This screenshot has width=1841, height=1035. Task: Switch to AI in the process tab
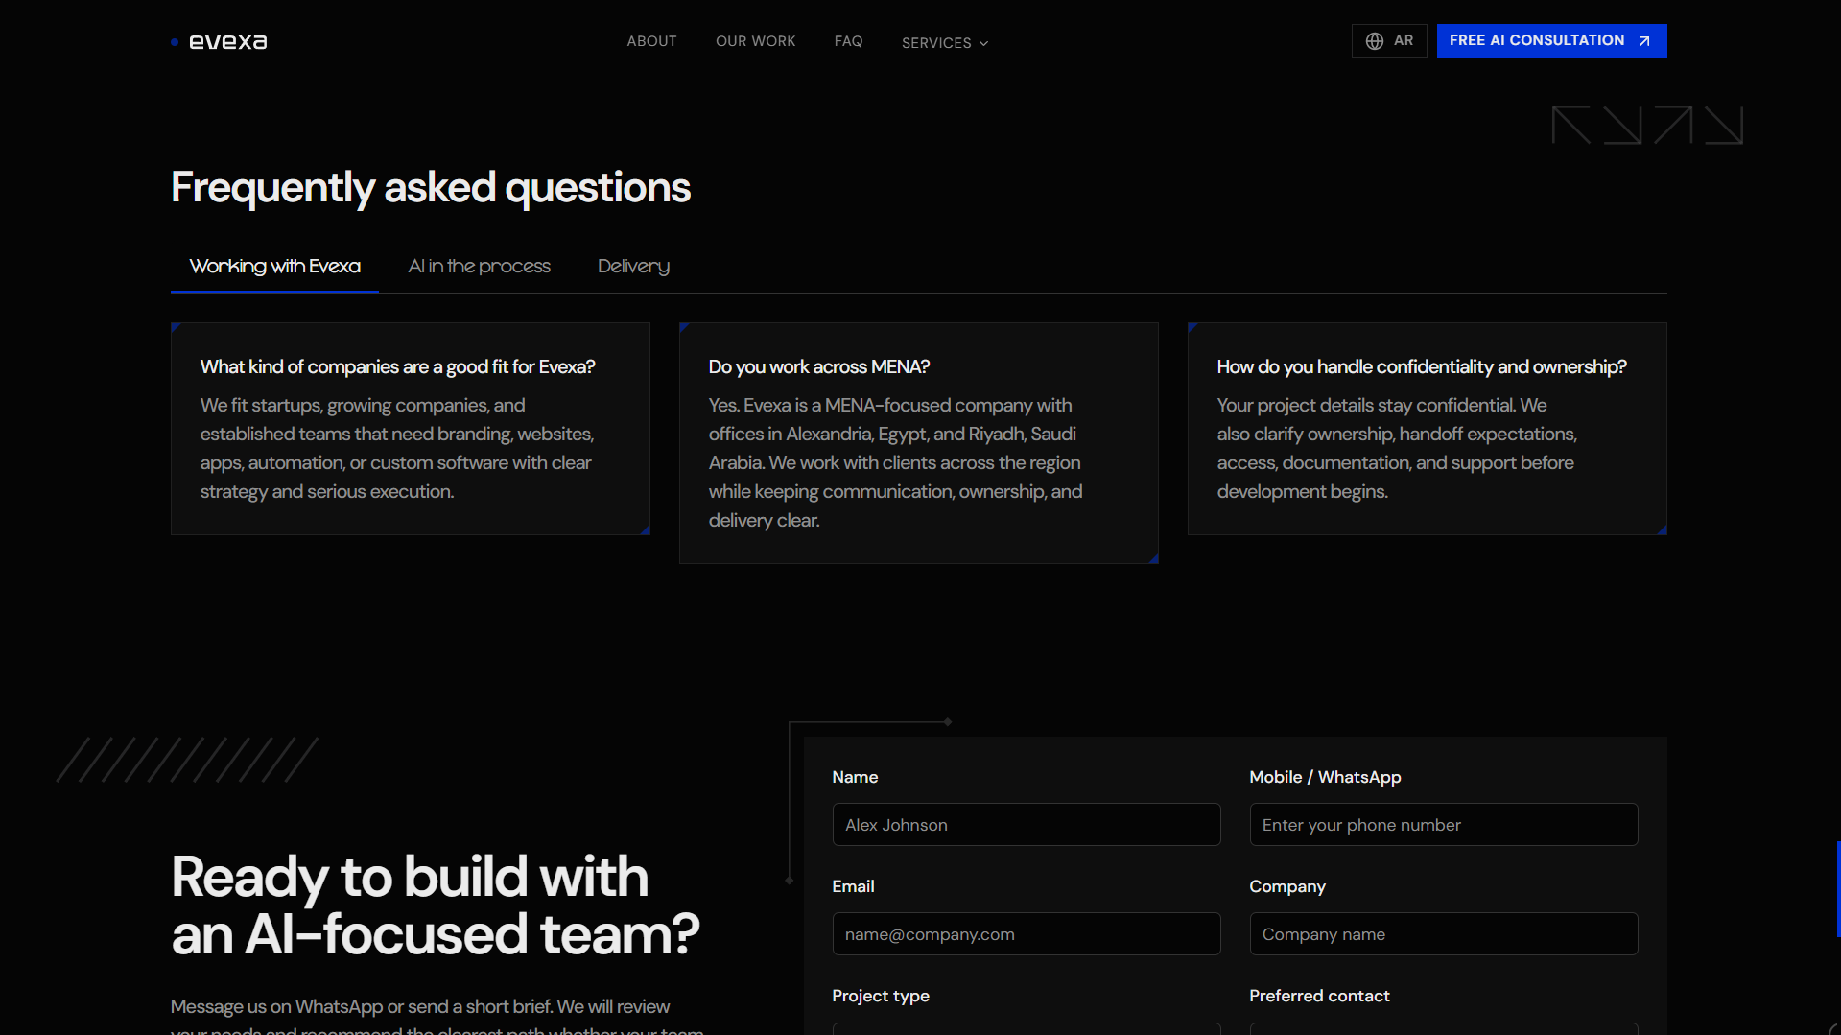click(479, 266)
